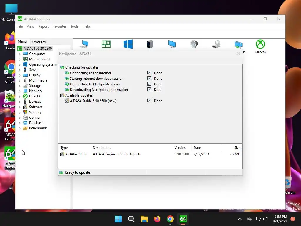Image resolution: width=301 pixels, height=226 pixels.
Task: Toggle the Starting Internet download session checkbox
Action: [x=149, y=78]
